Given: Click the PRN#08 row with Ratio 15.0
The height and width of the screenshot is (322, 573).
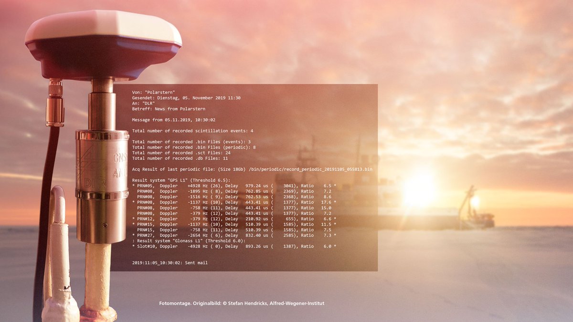Looking at the screenshot, I should pyautogui.click(x=234, y=208).
